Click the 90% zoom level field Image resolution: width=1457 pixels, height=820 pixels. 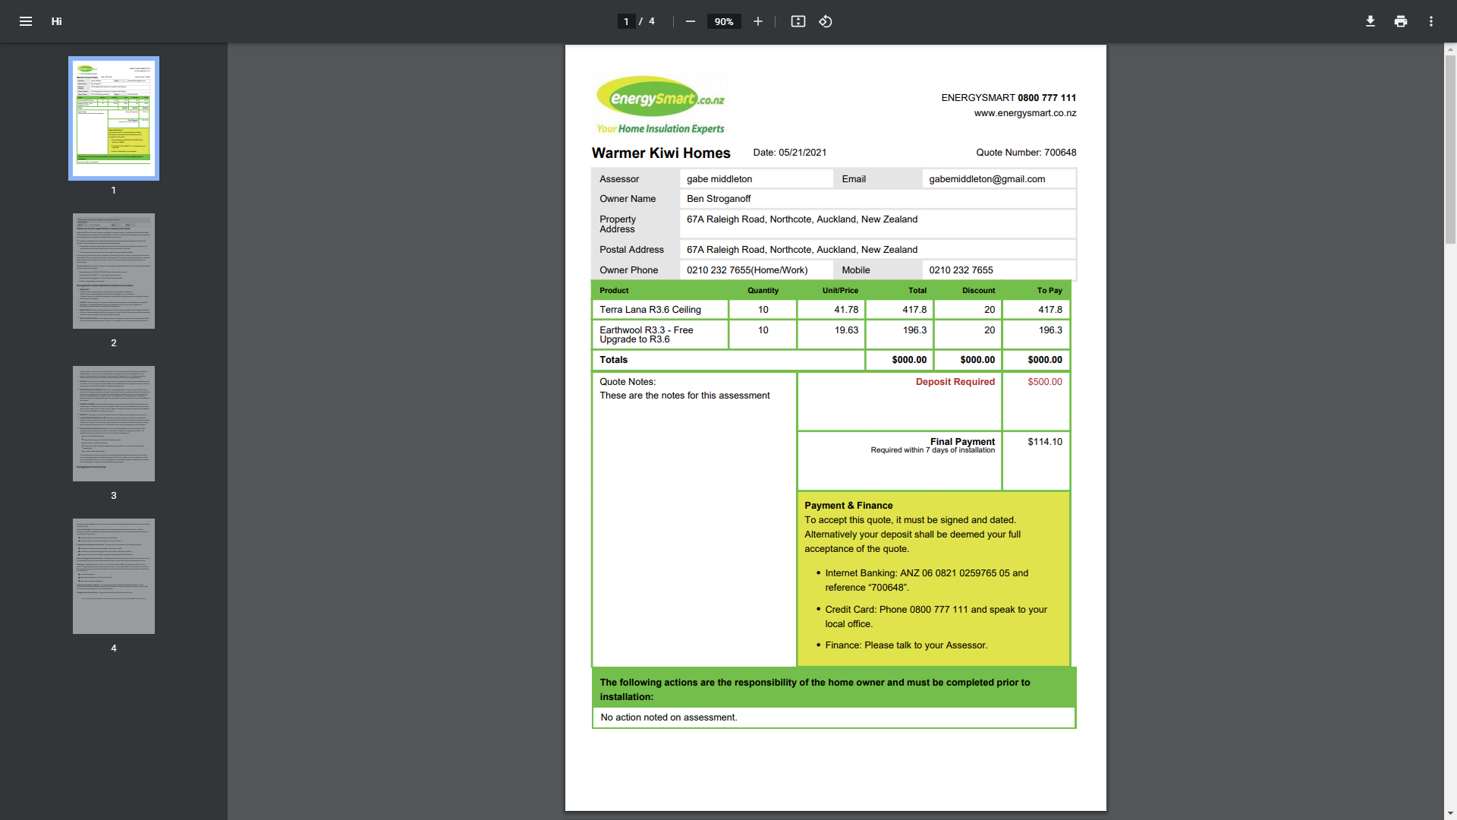click(723, 21)
